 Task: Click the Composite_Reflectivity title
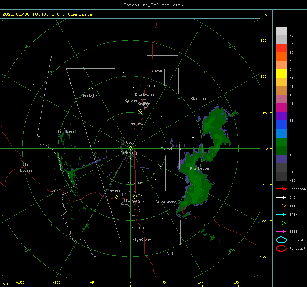(153, 5)
